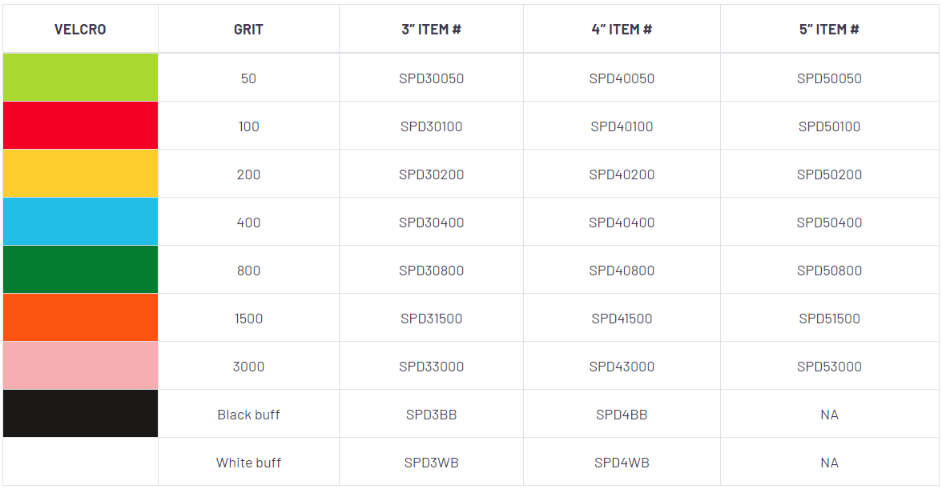Select item number SPD30050
Screen dimensions: 942x489
(431, 78)
